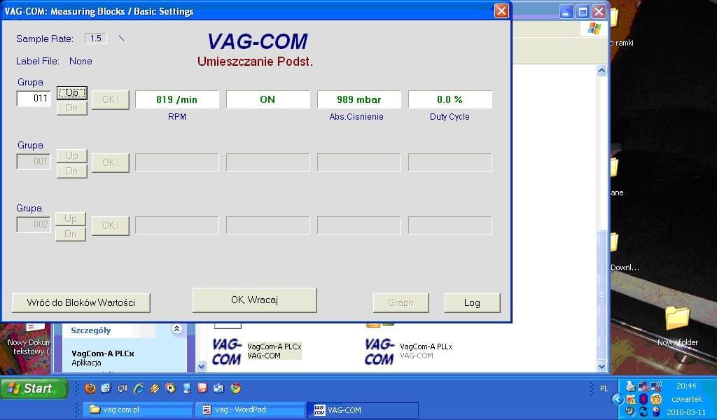This screenshot has width=717, height=420.
Task: Switch to vag - WordPad taskbar window
Action: pyautogui.click(x=251, y=409)
